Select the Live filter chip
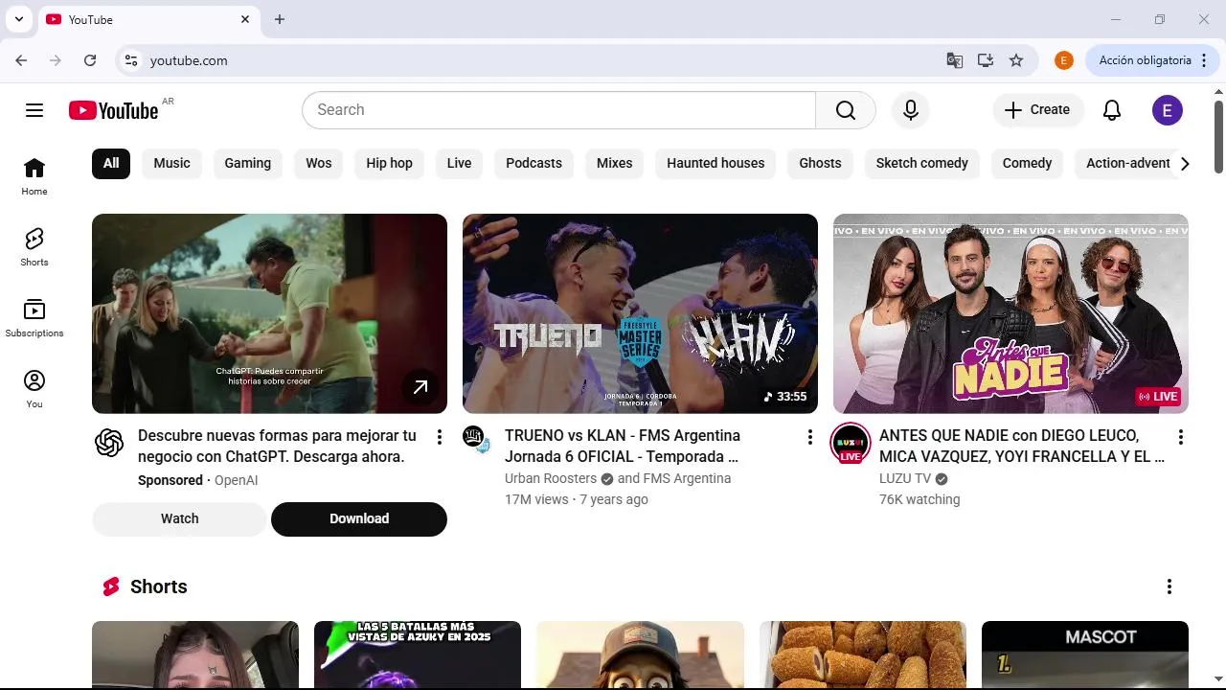Screen dimensions: 1226x690 click(x=460, y=163)
